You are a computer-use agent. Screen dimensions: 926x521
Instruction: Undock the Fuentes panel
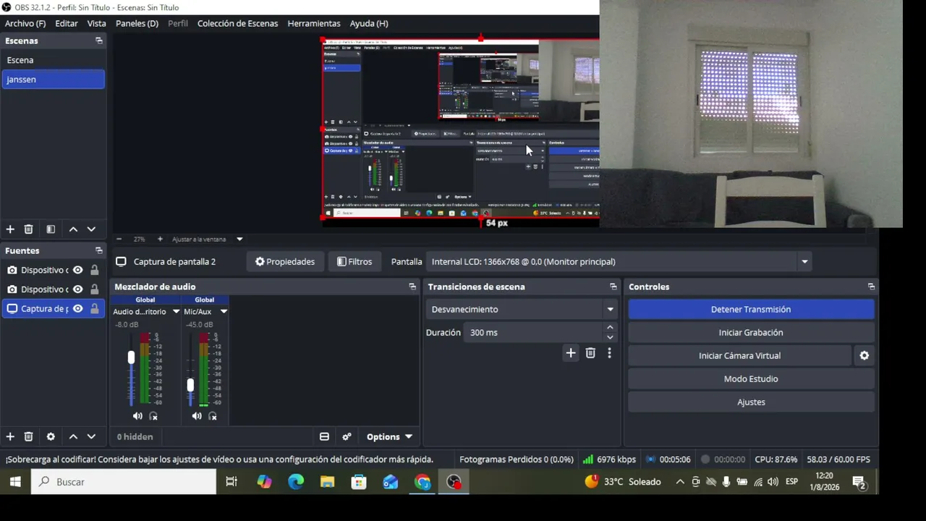99,250
